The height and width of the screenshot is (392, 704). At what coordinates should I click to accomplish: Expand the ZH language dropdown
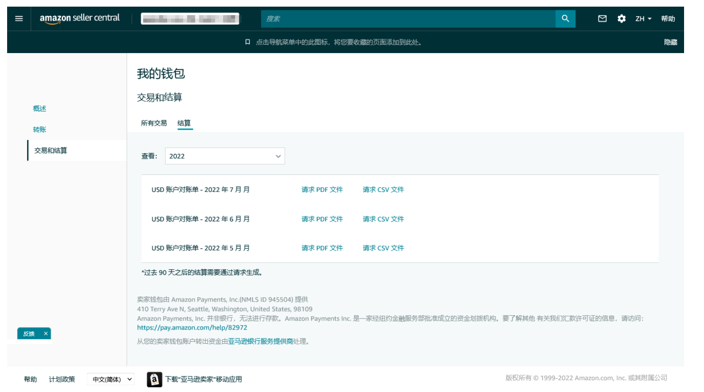pos(643,18)
